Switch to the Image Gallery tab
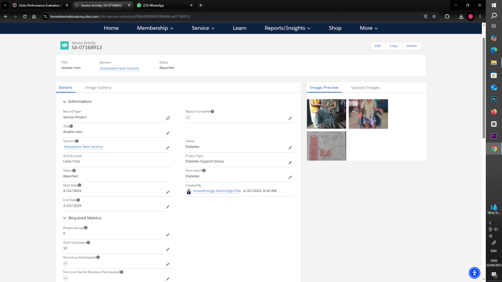Screen dimensions: 502x282 click(x=98, y=88)
